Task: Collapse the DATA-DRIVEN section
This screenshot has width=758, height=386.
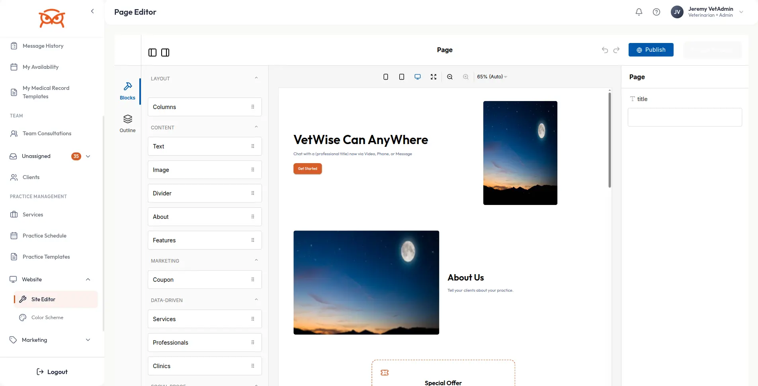Action: [x=256, y=300]
